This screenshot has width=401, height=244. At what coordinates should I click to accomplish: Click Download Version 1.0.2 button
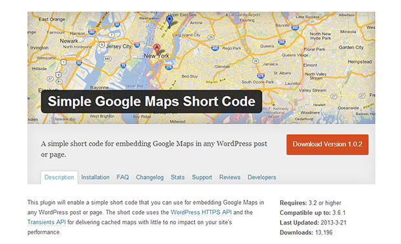[327, 145]
